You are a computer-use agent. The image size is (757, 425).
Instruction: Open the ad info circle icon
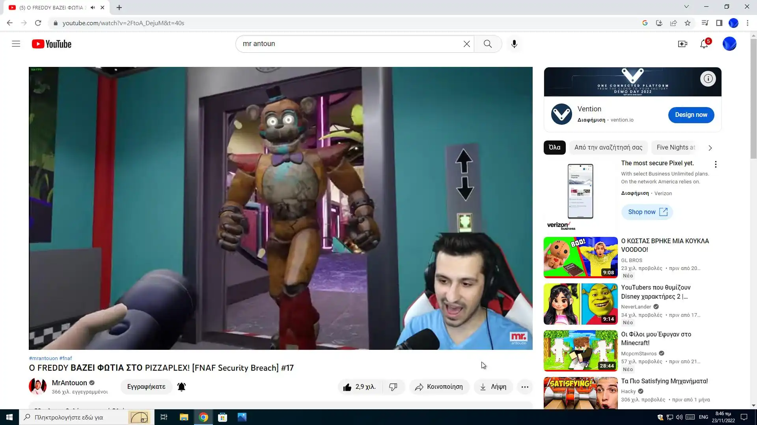[708, 79]
